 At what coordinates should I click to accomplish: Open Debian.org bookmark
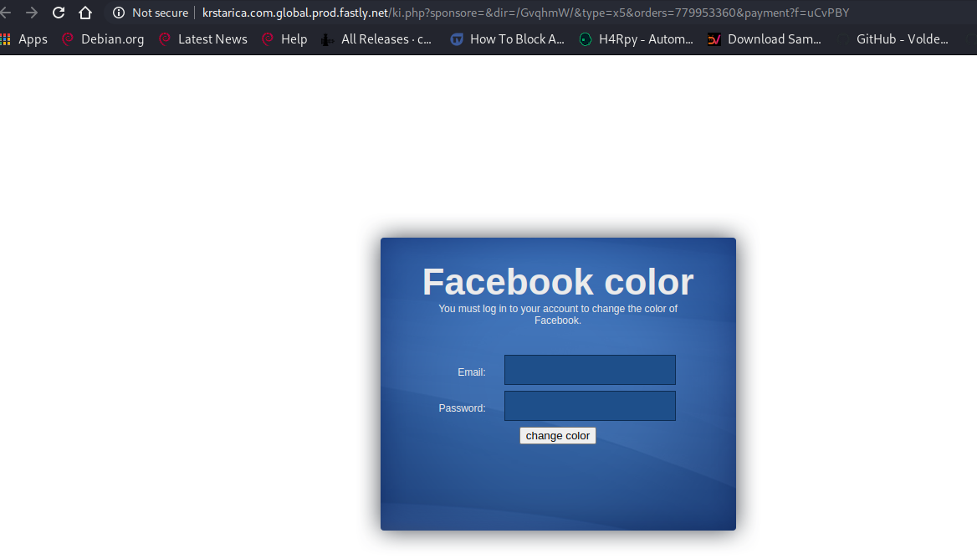(103, 39)
